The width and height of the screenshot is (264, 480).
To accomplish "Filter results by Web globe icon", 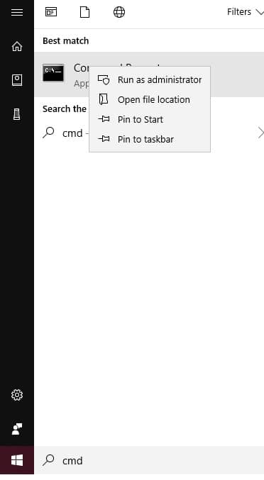I will pos(119,12).
